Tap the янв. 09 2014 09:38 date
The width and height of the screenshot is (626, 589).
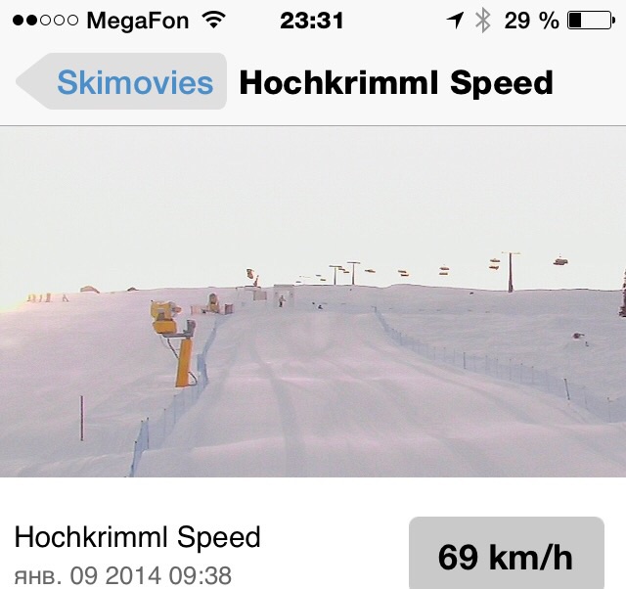tap(123, 575)
